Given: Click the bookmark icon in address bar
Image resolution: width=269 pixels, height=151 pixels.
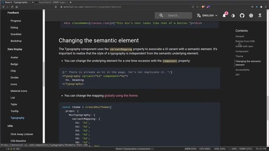Looking at the screenshot, I should pos(56,7).
